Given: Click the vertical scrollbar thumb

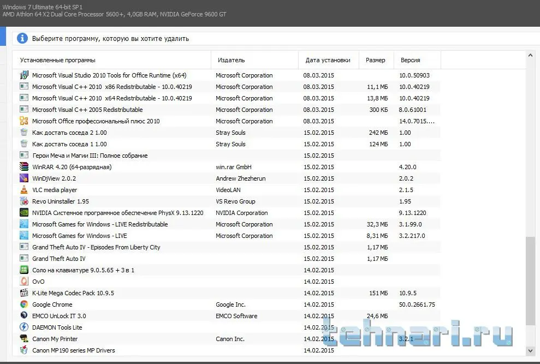Looking at the screenshot, I should (x=530, y=281).
